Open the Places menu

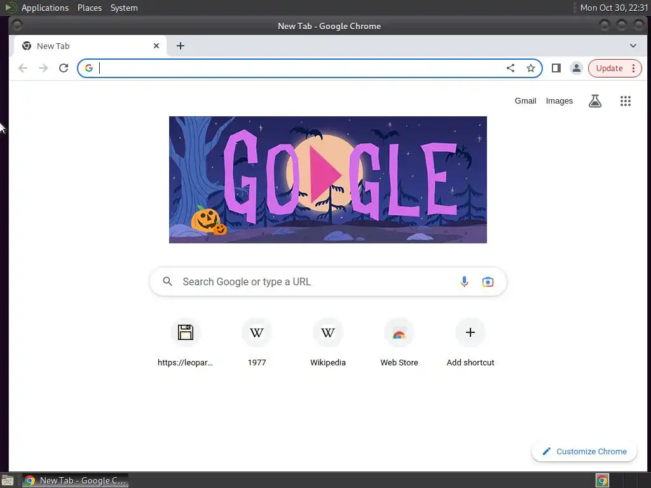click(90, 8)
